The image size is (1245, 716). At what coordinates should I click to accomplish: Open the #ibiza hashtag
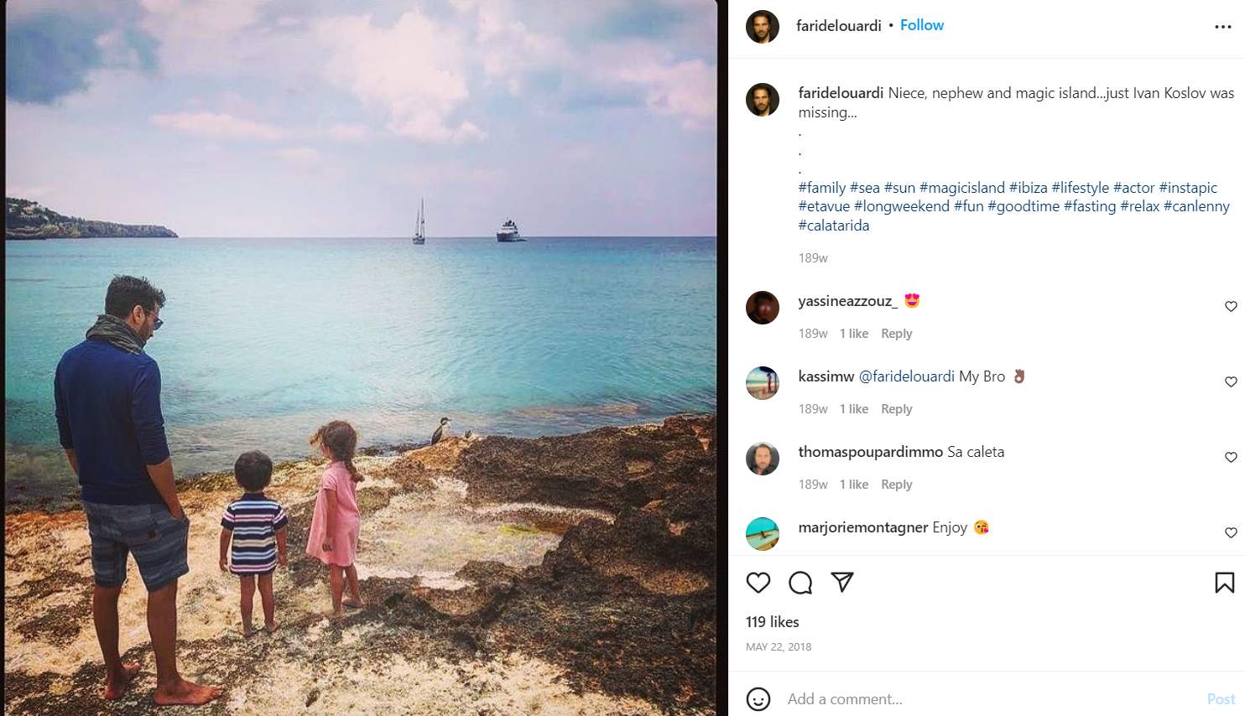1028,188
